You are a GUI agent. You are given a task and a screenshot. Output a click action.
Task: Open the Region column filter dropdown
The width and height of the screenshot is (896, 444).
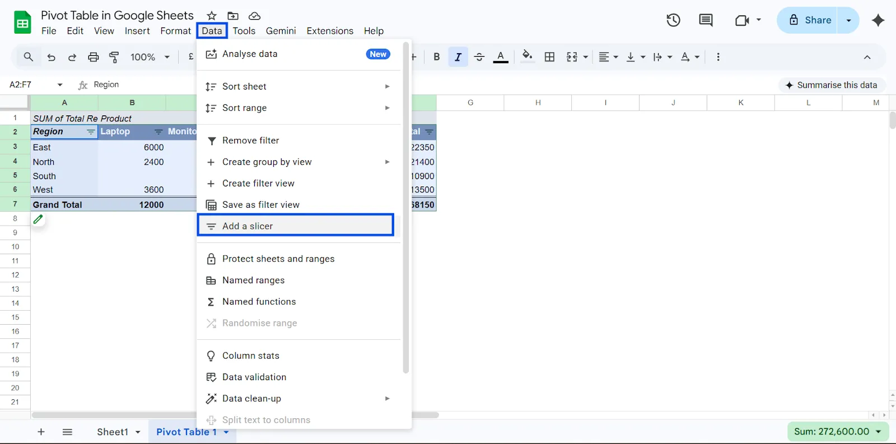point(91,132)
